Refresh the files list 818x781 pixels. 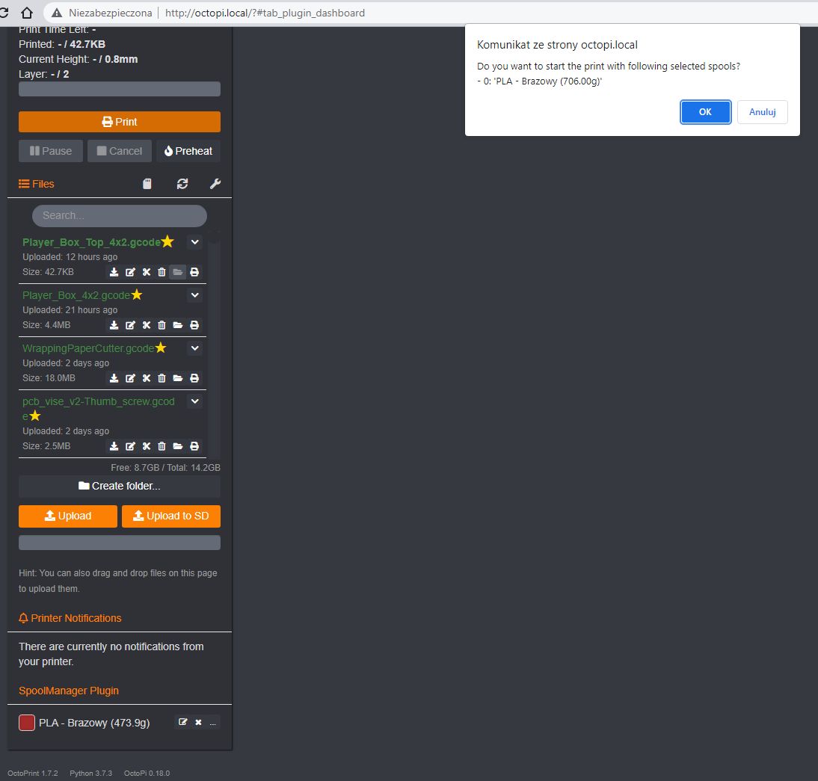click(x=182, y=183)
